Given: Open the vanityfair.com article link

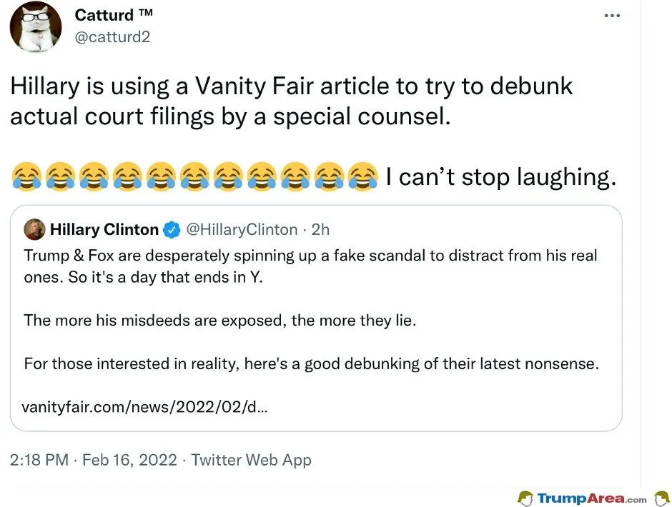Looking at the screenshot, I should point(145,407).
